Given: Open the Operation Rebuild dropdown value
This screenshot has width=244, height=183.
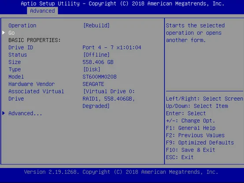Looking at the screenshot, I should tap(96, 26).
